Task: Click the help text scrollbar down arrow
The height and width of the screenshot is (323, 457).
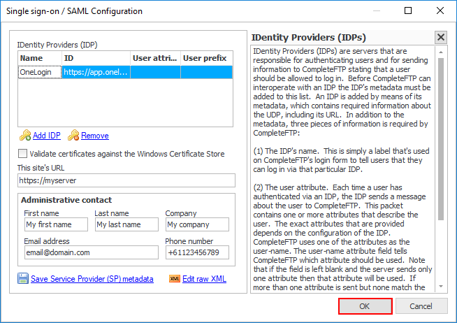Action: coord(440,287)
